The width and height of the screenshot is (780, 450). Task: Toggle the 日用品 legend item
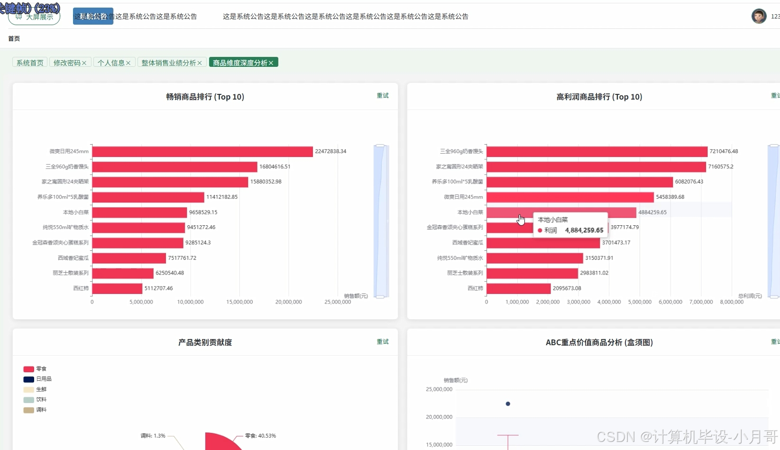click(x=37, y=379)
